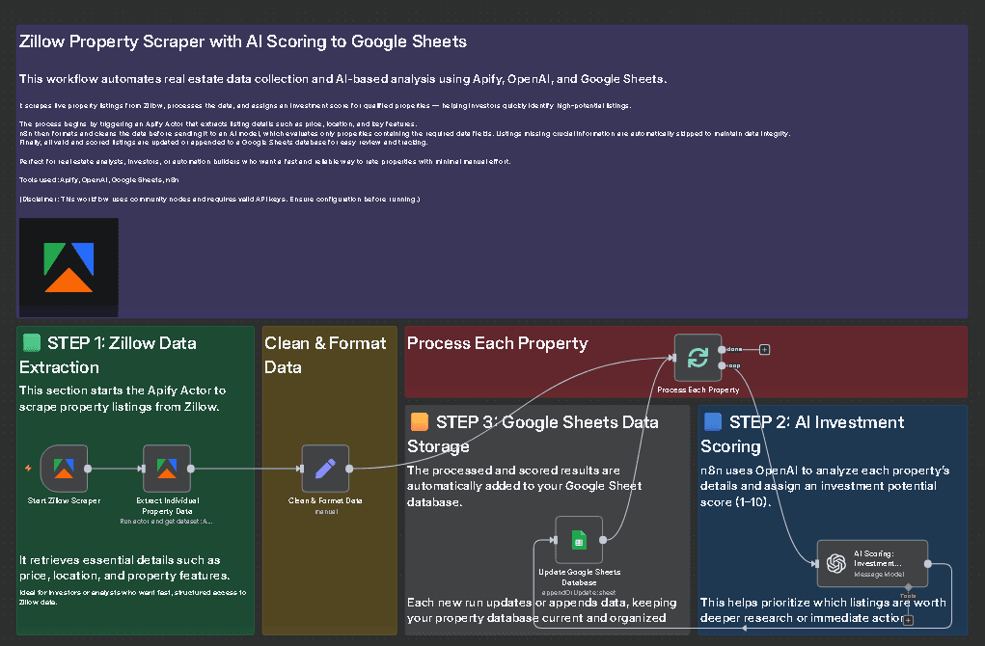
Task: Click the Zillow Property Scraper title text
Action: (243, 41)
